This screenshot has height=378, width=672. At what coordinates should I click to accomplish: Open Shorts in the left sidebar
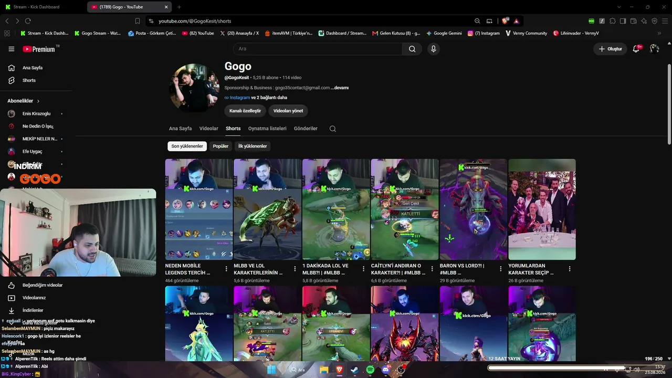[29, 80]
